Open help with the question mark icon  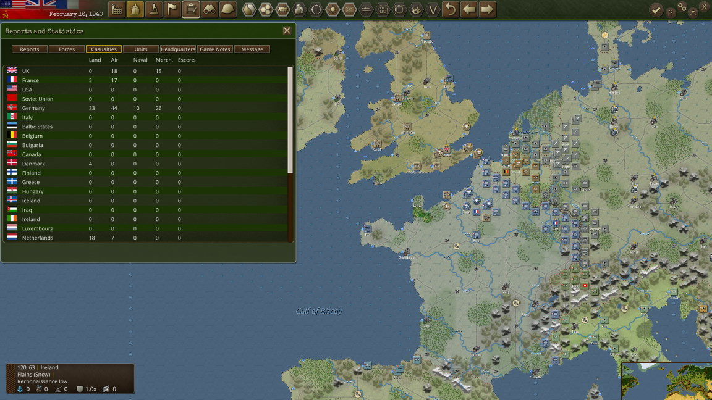click(670, 12)
